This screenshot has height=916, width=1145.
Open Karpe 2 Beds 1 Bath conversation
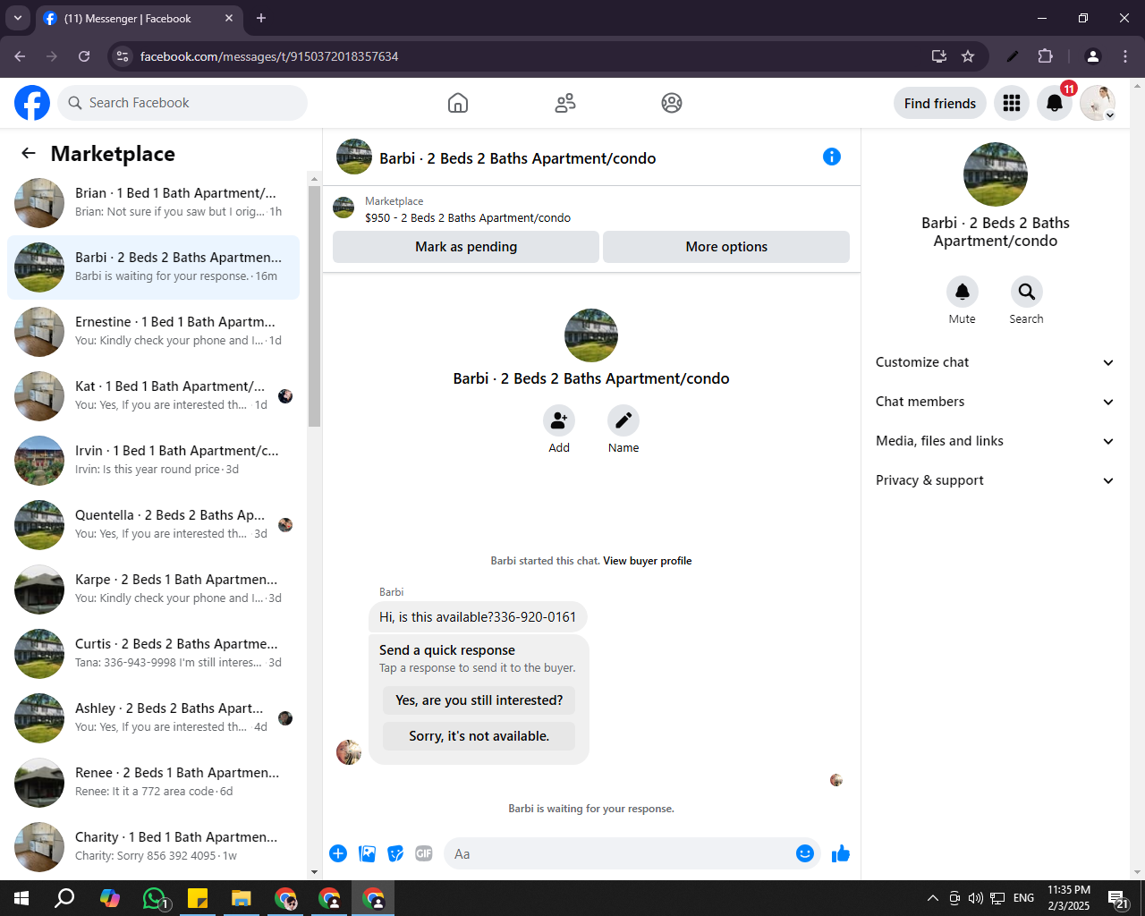tap(154, 589)
